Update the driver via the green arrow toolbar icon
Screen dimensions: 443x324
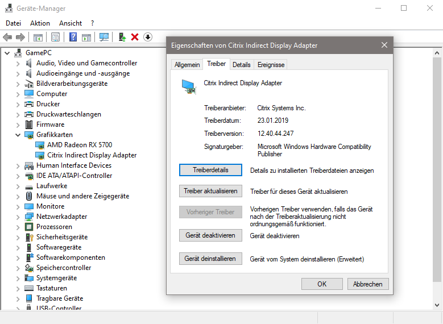122,37
